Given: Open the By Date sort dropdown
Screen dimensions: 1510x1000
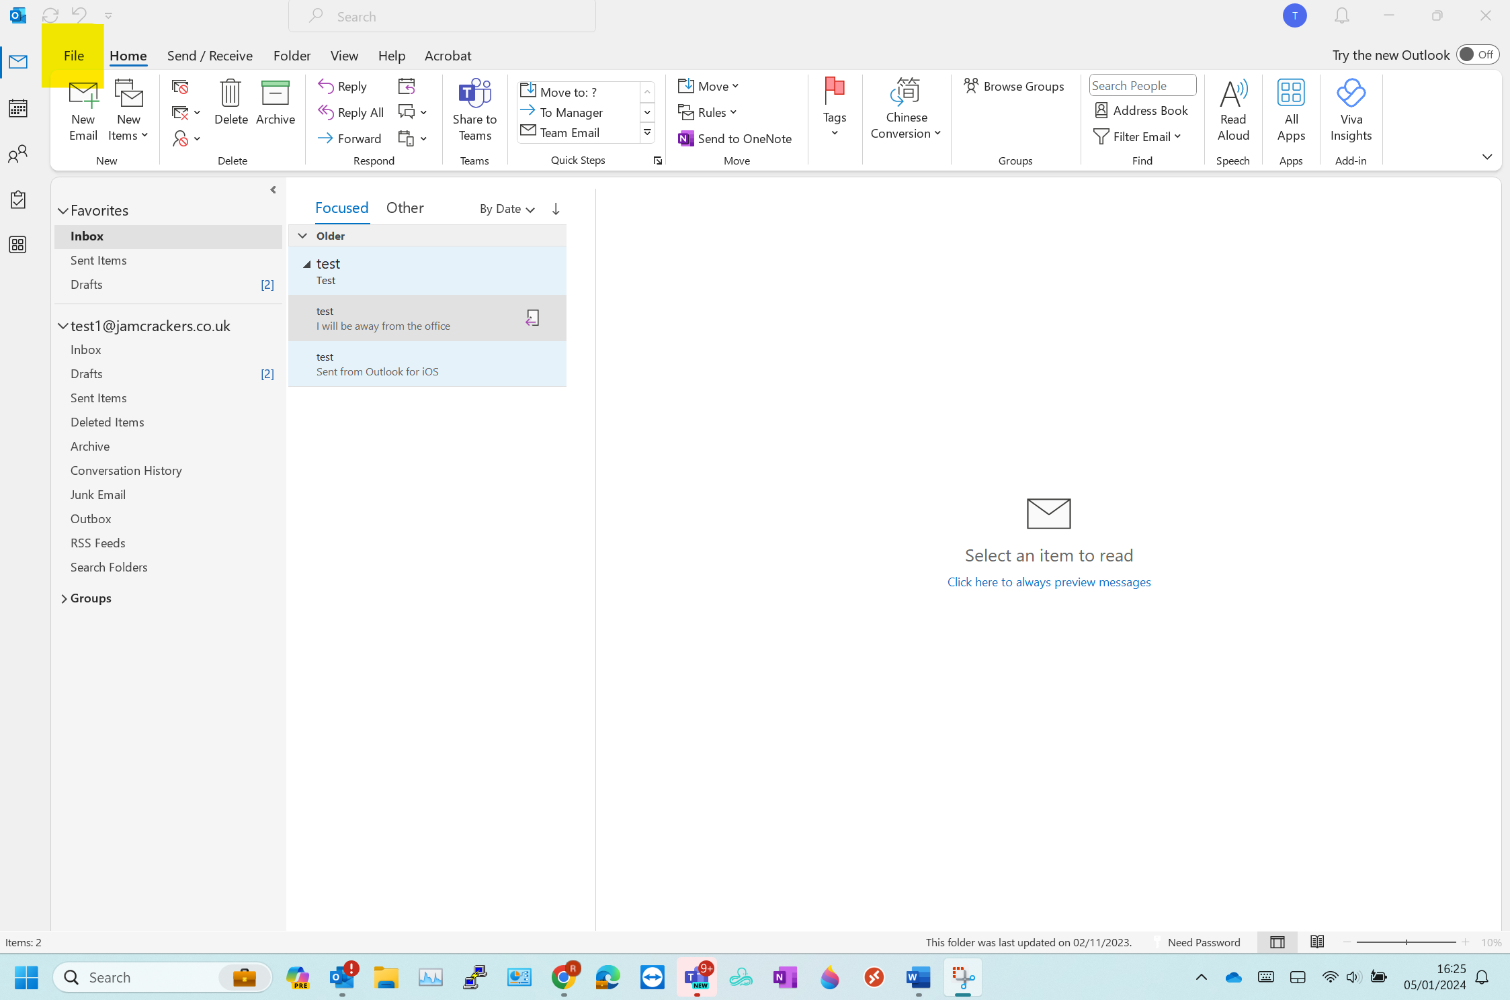Looking at the screenshot, I should click(x=505, y=209).
